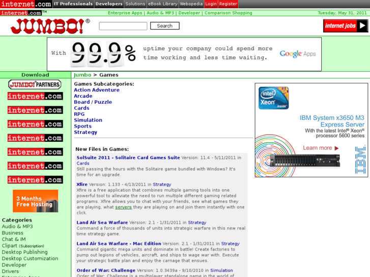
Task: Open the Chat & IM category
Action: coord(14,239)
